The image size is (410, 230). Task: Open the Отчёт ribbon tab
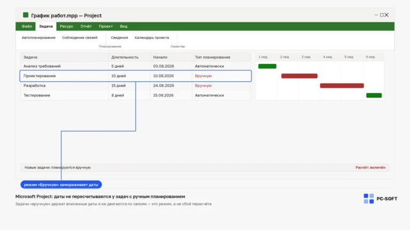86,26
